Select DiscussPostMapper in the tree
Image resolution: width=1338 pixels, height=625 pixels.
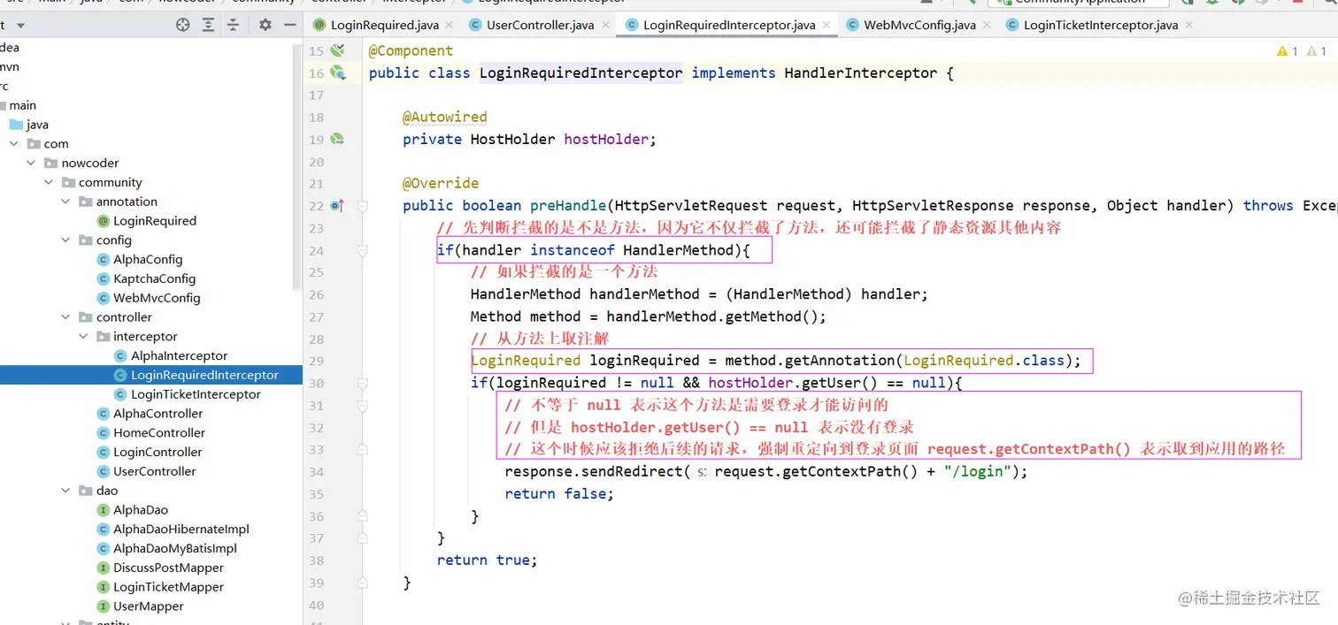coord(168,568)
